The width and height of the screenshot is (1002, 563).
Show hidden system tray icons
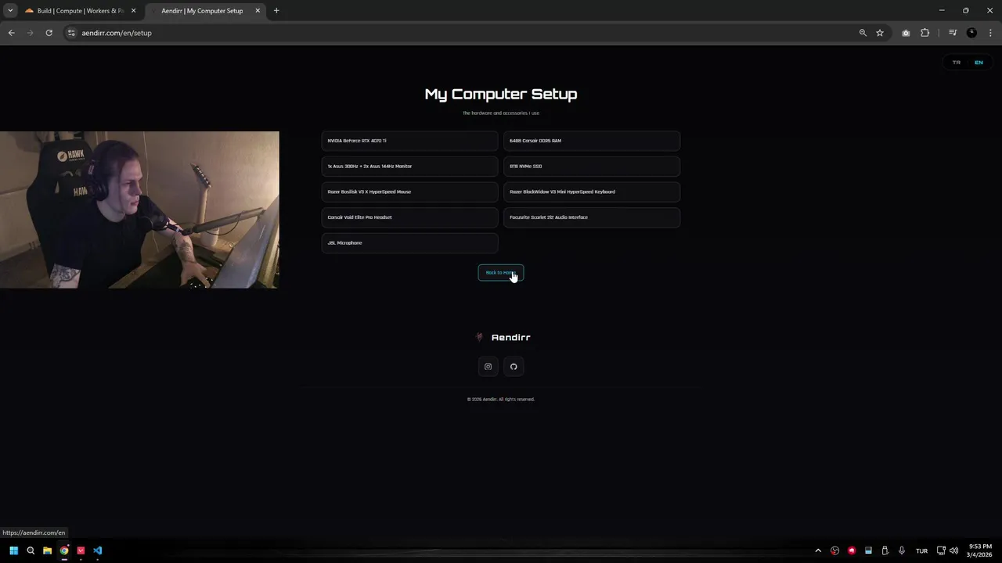(818, 550)
